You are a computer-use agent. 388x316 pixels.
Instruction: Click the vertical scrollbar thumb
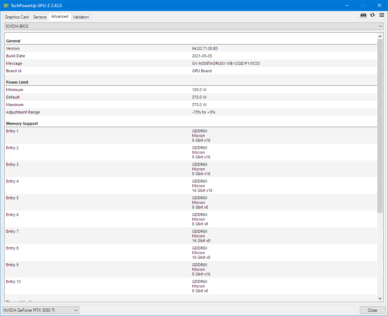(x=380, y=126)
